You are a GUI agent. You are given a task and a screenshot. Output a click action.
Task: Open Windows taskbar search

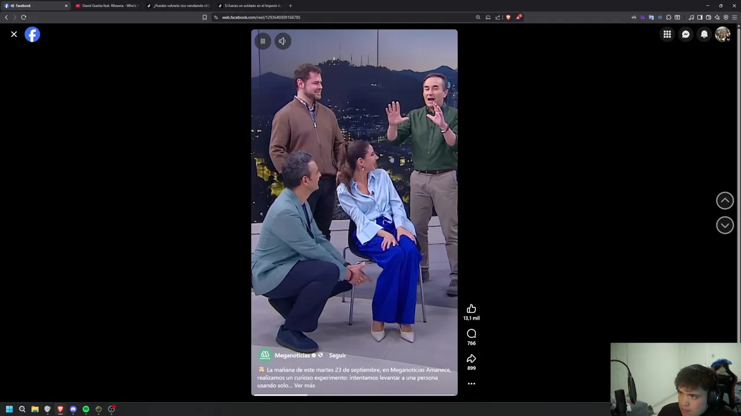click(22, 409)
